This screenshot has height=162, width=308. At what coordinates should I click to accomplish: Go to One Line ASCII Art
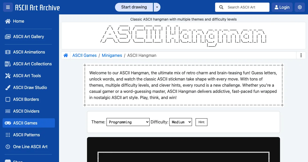(30, 147)
